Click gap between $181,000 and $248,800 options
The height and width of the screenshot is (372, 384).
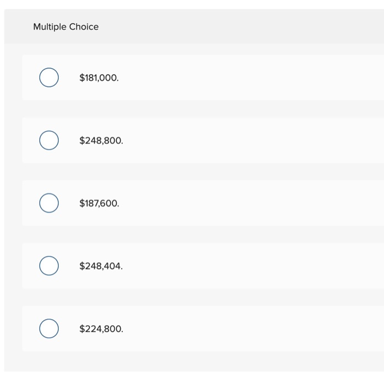tap(192, 109)
